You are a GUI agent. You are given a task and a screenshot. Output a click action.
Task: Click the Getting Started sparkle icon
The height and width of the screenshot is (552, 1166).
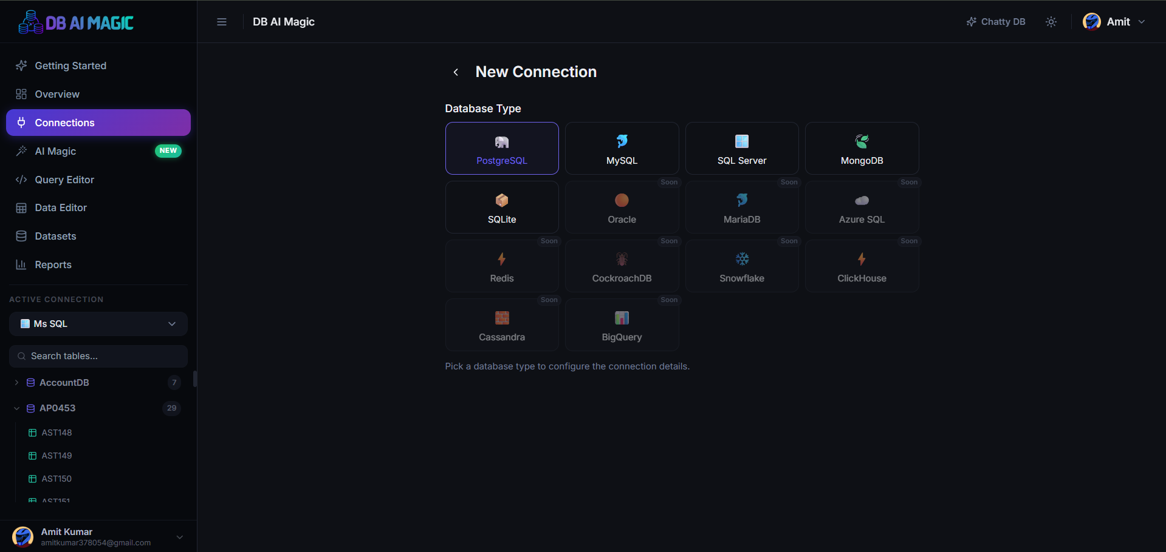tap(21, 66)
